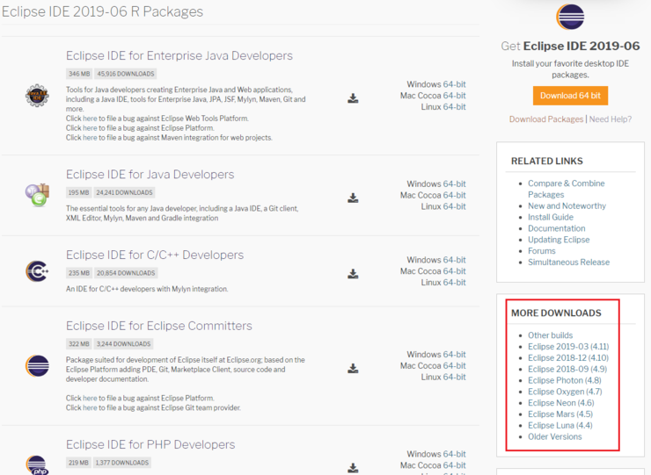Click 'here' to file Web Tools Platform bug
Viewport: 651px width, 475px height.
(x=90, y=119)
